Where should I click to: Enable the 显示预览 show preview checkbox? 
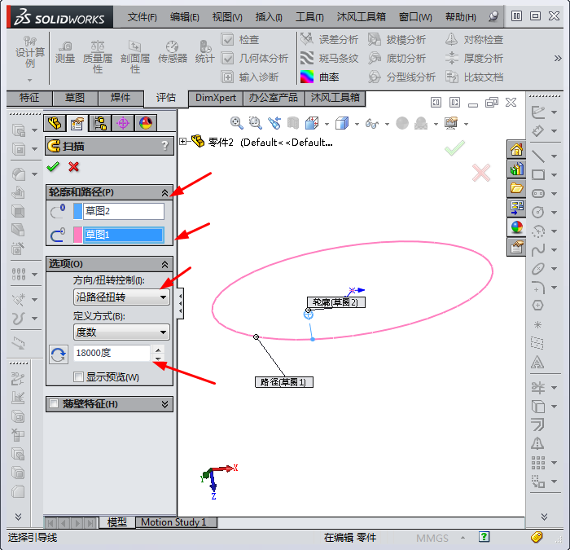coord(79,377)
